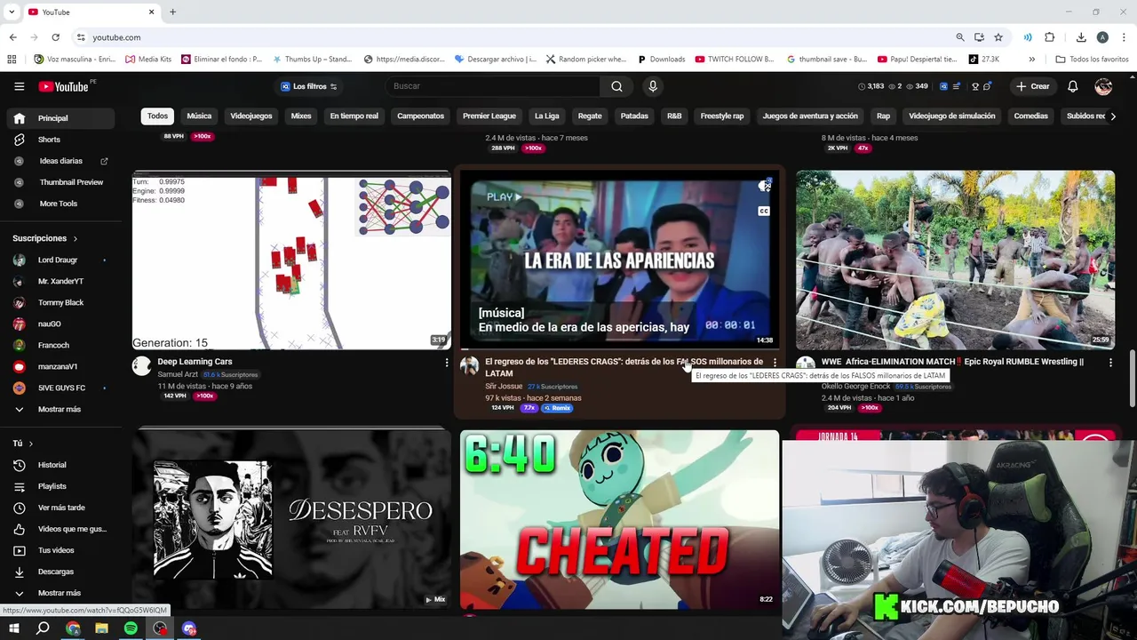1137x640 pixels.
Task: Open Chrome extensions puzzle icon
Action: 1049,37
